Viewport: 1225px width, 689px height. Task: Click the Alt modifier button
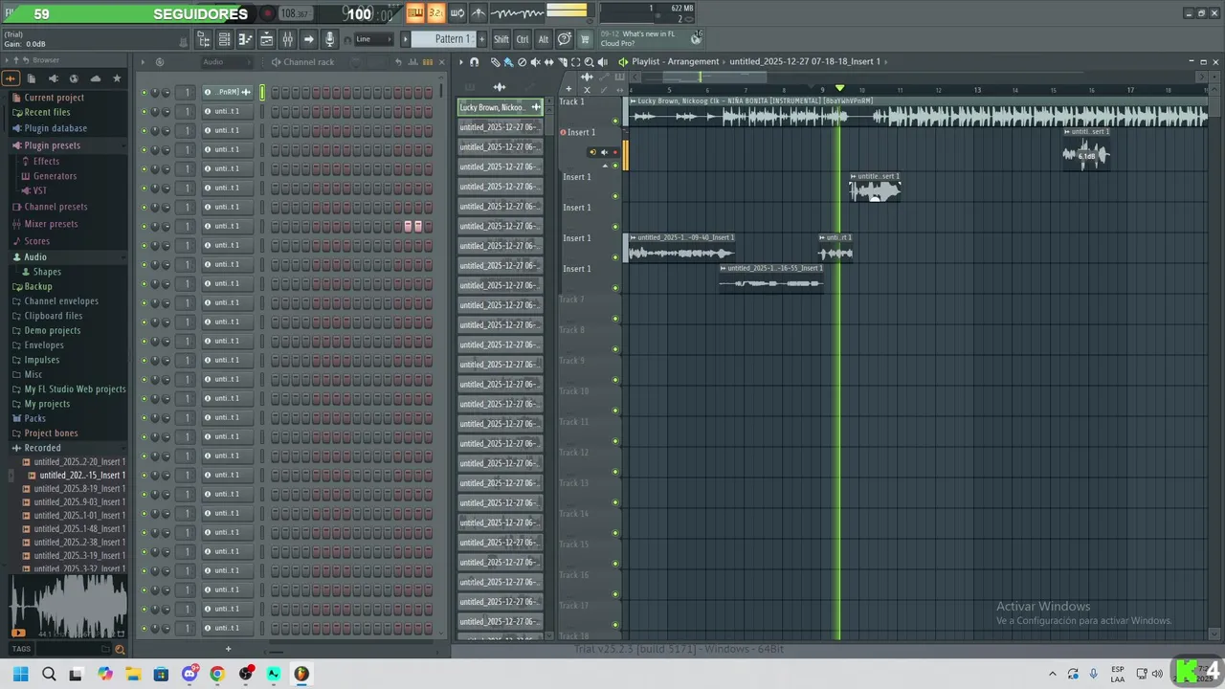[544, 39]
